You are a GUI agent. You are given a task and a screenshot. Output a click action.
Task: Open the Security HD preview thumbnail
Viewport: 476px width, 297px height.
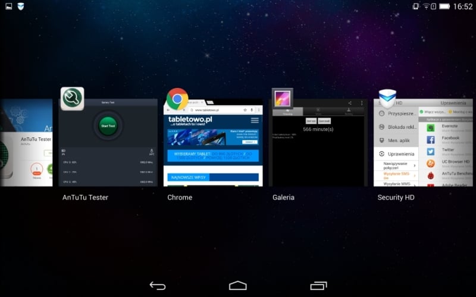[423, 143]
